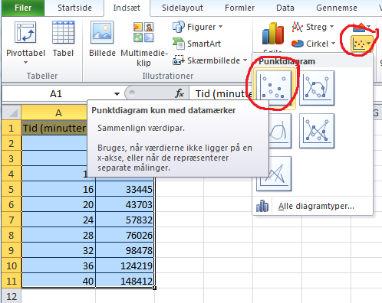The height and width of the screenshot is (303, 382).
Task: Choose scatter chart with only markers
Action: click(x=274, y=88)
